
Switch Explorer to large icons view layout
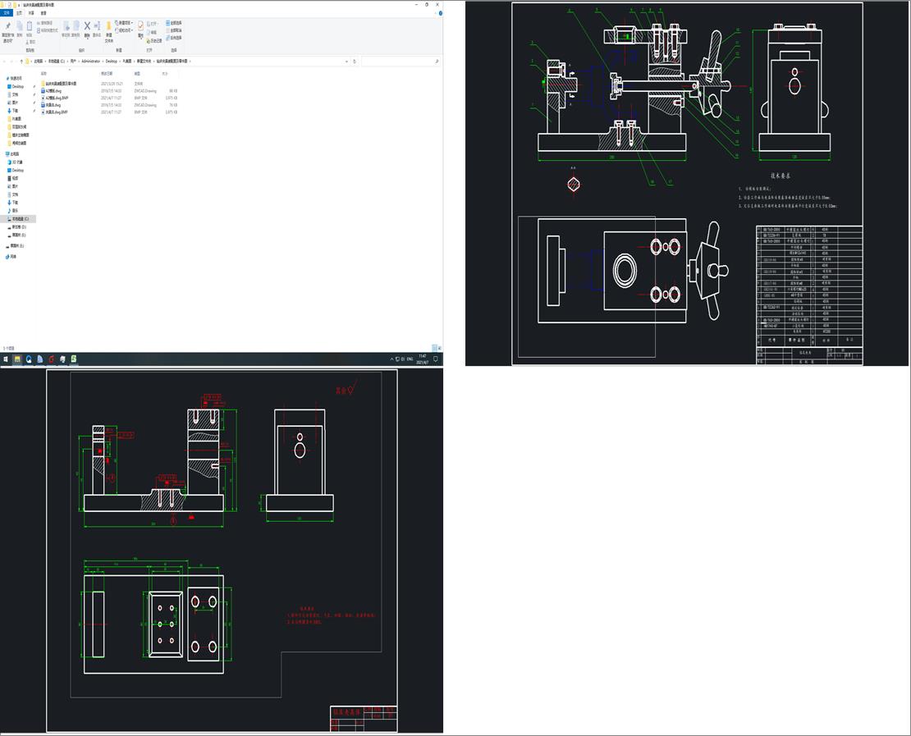click(x=440, y=348)
